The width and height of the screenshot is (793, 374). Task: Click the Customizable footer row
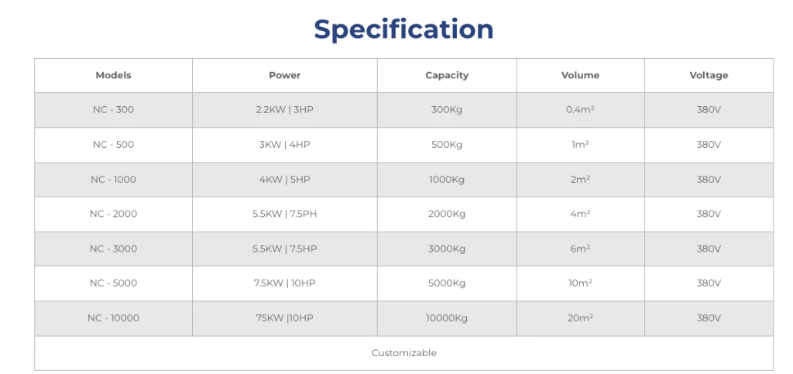coord(403,353)
